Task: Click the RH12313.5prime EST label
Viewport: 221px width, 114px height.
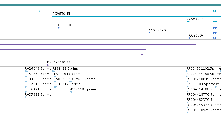Action: 38,84
